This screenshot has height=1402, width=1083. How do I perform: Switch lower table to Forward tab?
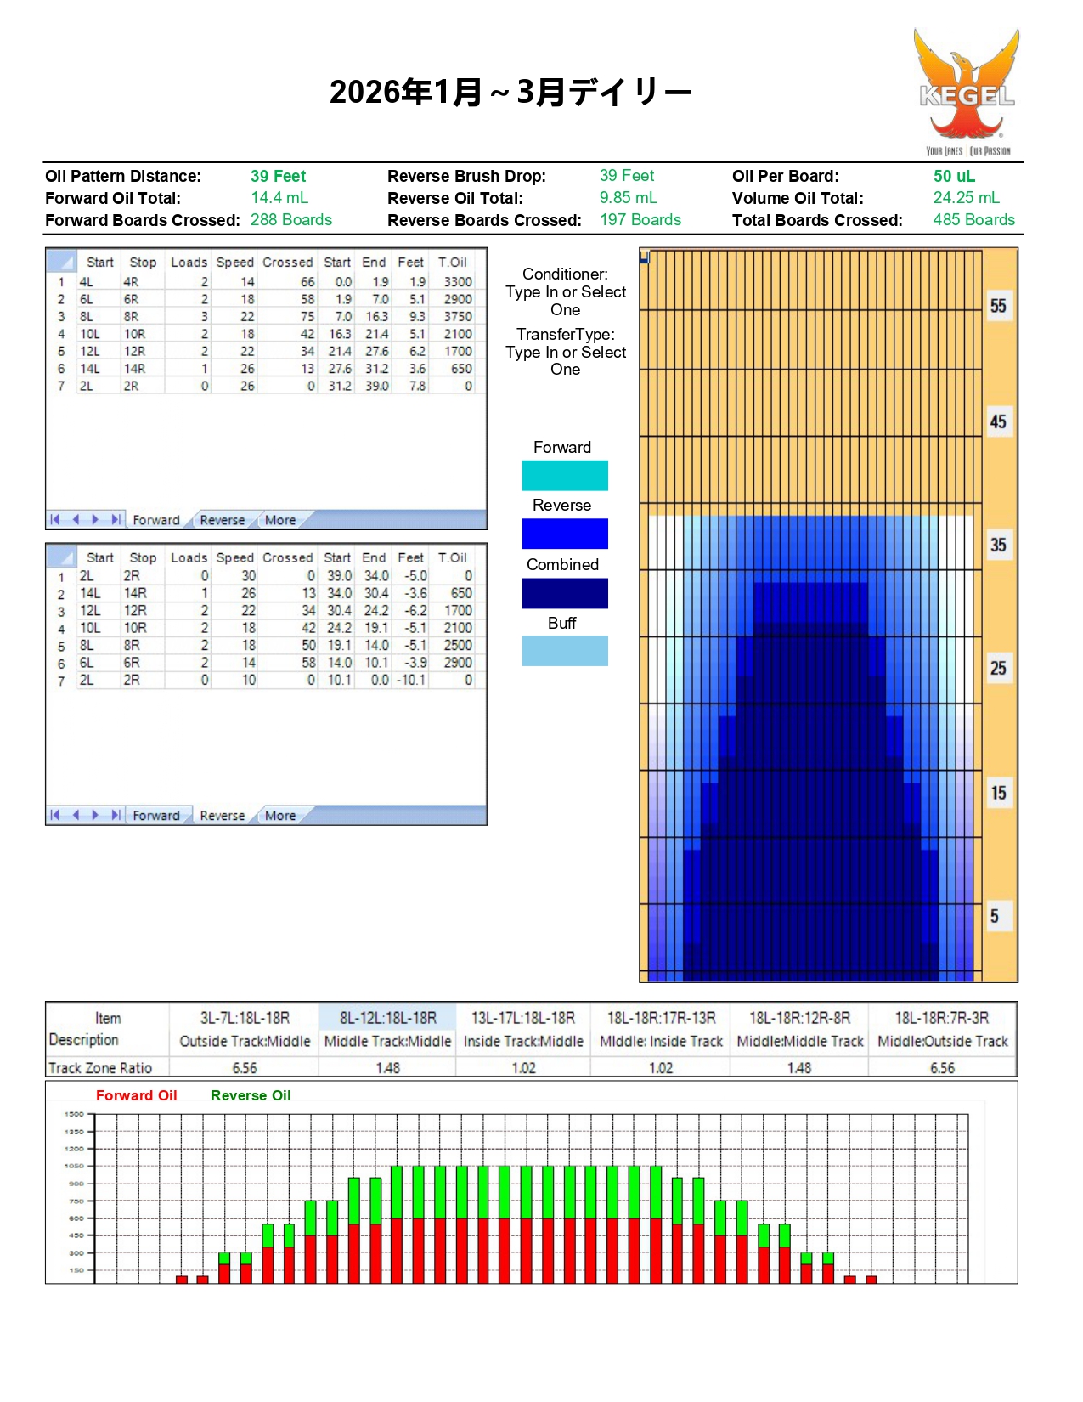coord(156,816)
